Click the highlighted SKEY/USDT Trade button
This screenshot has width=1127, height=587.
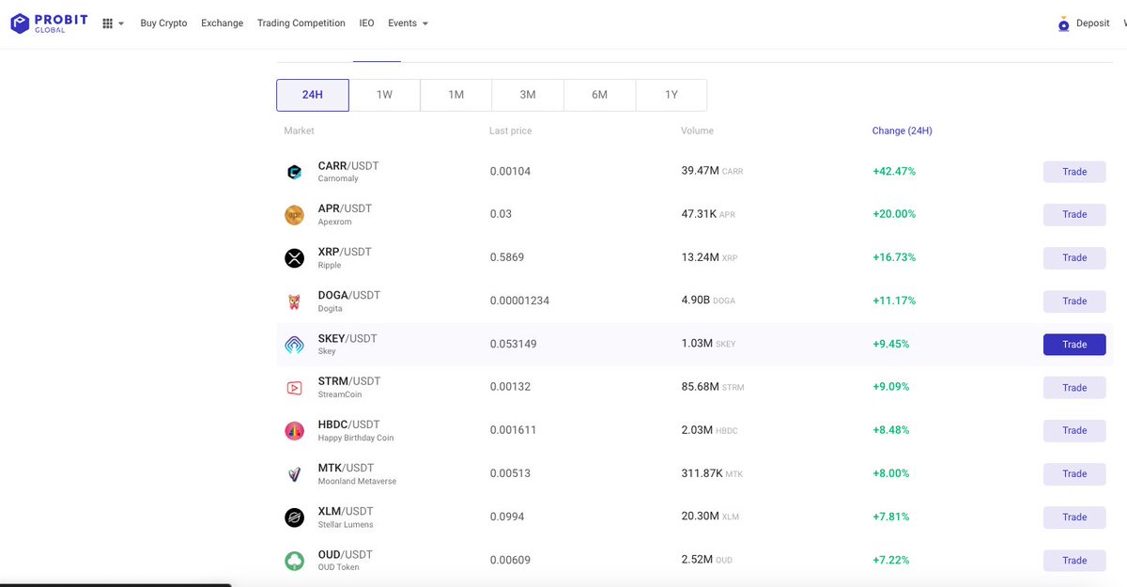coord(1074,345)
